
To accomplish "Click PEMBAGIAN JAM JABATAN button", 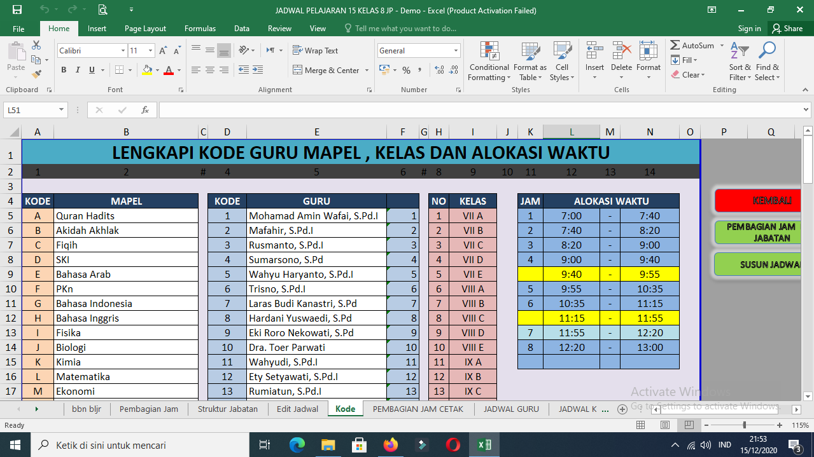I will coord(757,232).
